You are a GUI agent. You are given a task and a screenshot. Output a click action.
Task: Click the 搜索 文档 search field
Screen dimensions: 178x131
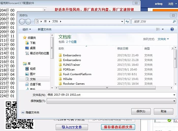[x=152, y=21]
